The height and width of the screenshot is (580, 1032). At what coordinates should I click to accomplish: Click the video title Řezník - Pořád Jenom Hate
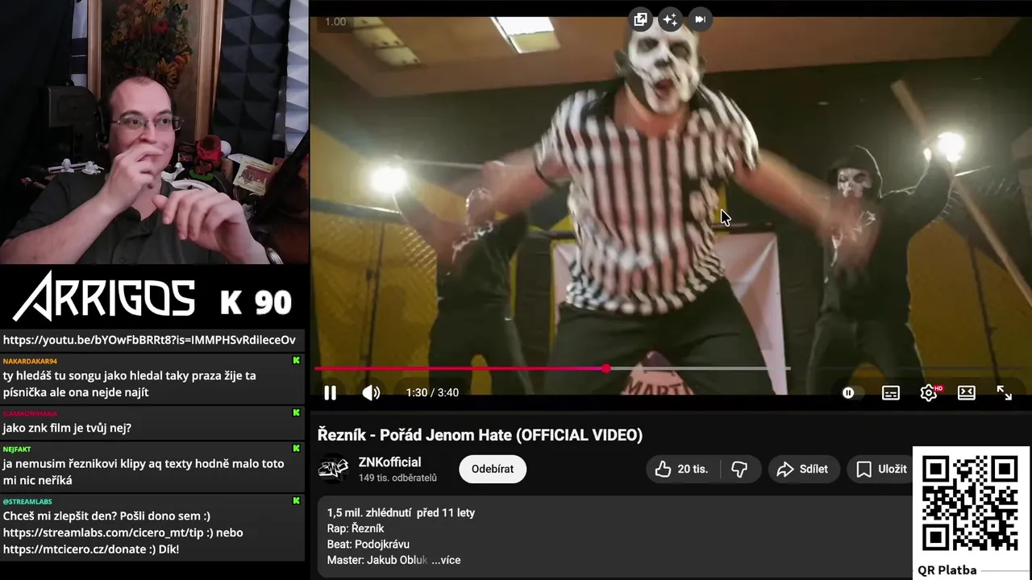(480, 435)
